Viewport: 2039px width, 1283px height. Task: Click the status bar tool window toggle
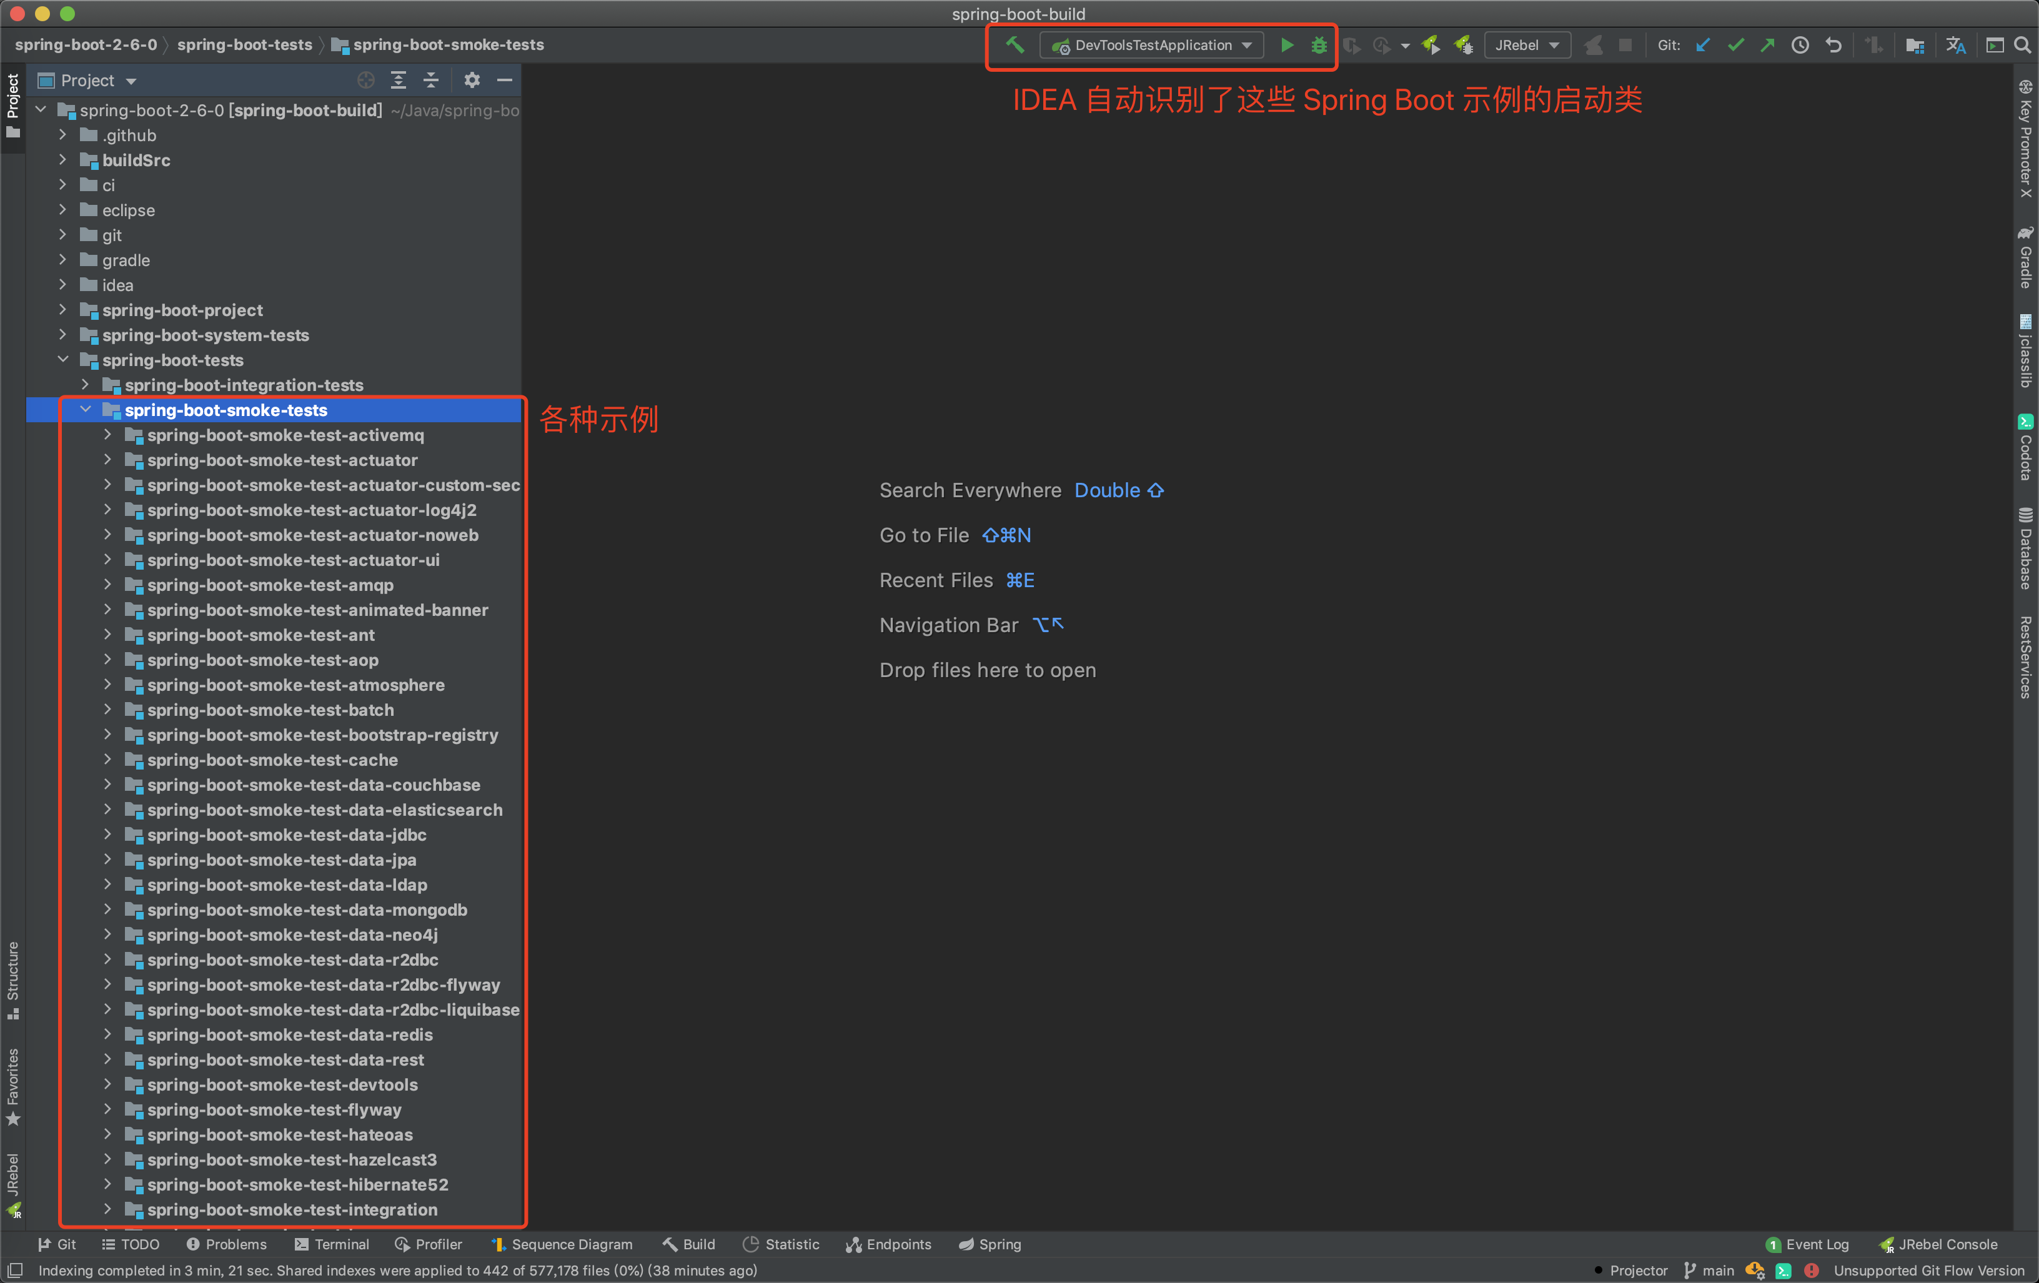(14, 1271)
